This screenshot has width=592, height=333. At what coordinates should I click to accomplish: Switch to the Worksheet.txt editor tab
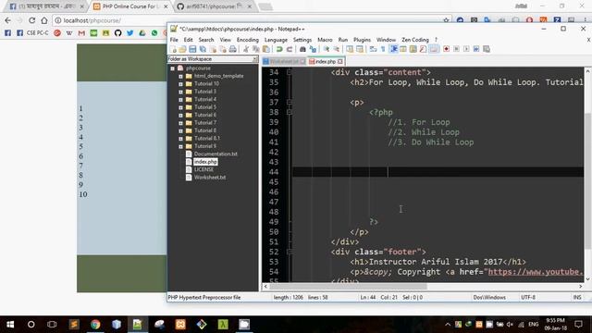(x=284, y=61)
